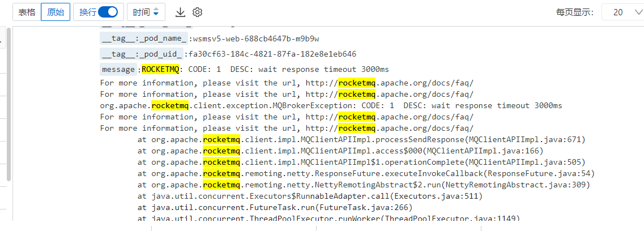Click the chevron arrow beside 20
Viewport: 644px width, 231px height.
637,12
